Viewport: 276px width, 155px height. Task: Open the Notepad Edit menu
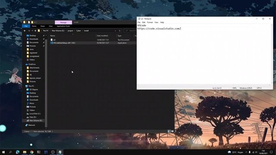tap(144, 22)
